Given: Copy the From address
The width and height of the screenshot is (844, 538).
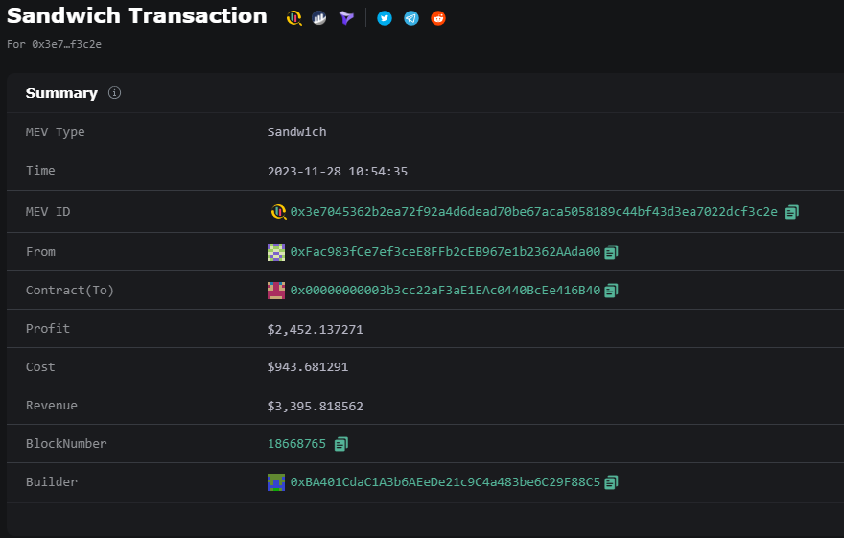Looking at the screenshot, I should click(x=612, y=252).
